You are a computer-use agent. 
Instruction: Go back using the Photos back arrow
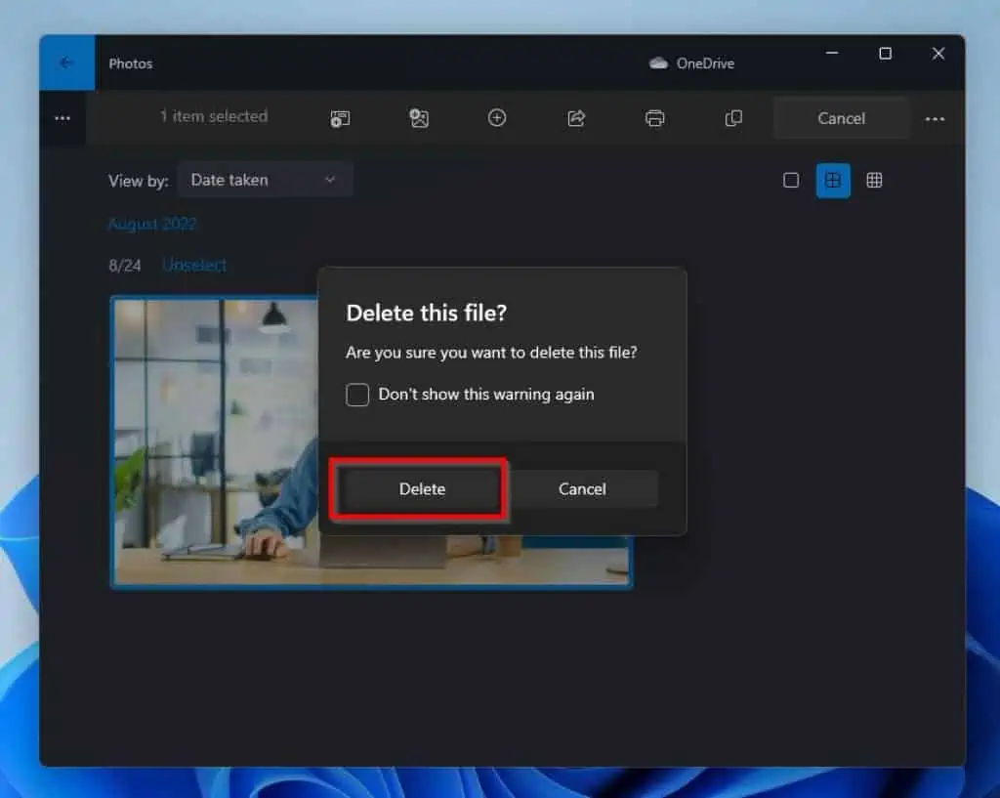[66, 63]
